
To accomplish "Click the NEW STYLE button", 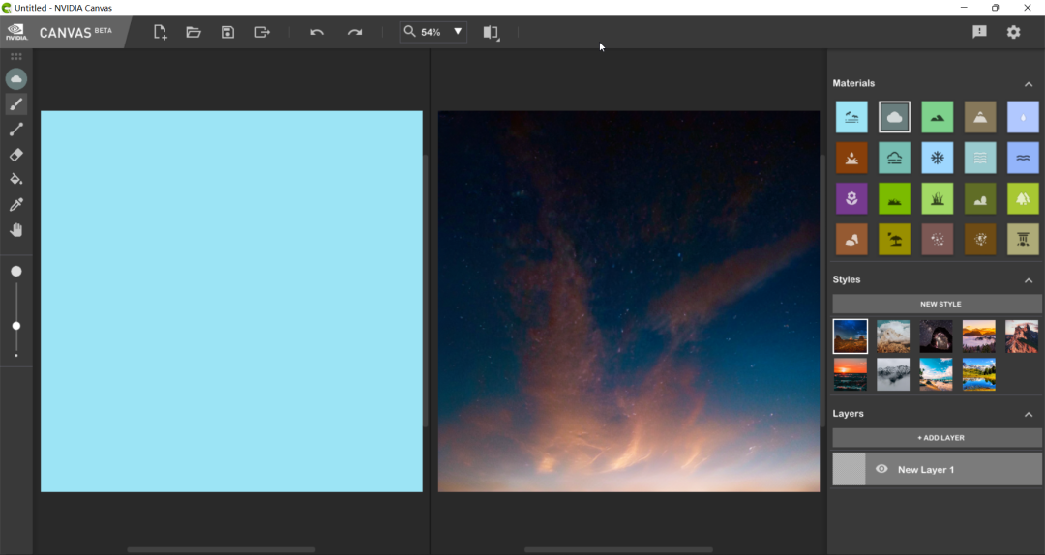I will (937, 304).
